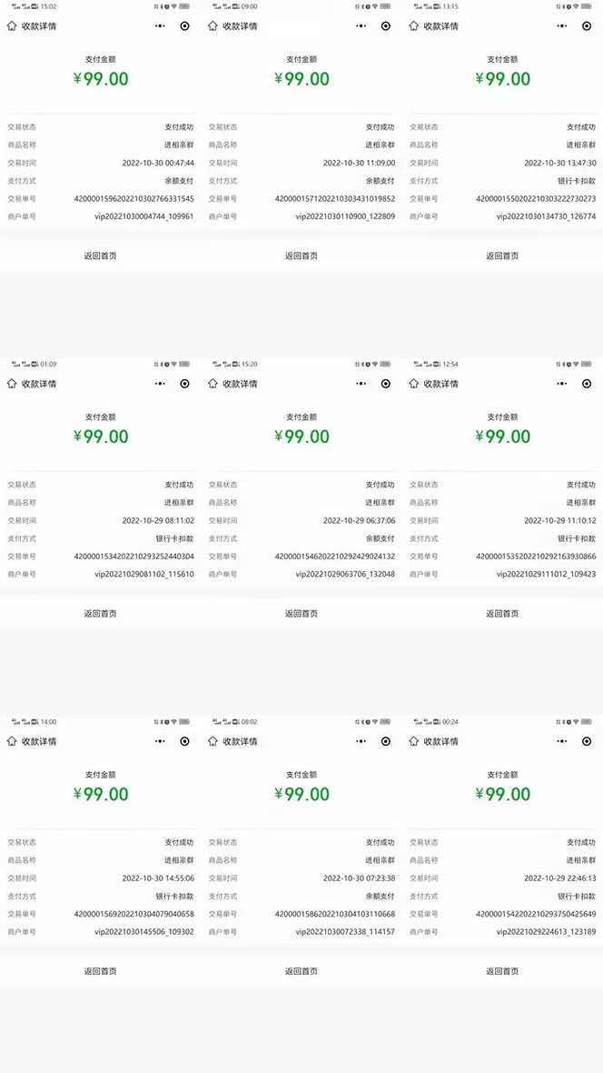
Task: Open the three-dot menu in the 08:02 screen
Action: click(361, 741)
